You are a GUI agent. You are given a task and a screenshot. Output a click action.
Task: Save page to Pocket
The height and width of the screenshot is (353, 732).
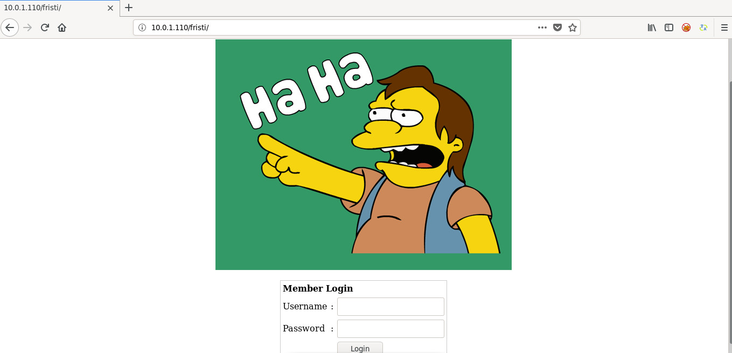pos(557,27)
